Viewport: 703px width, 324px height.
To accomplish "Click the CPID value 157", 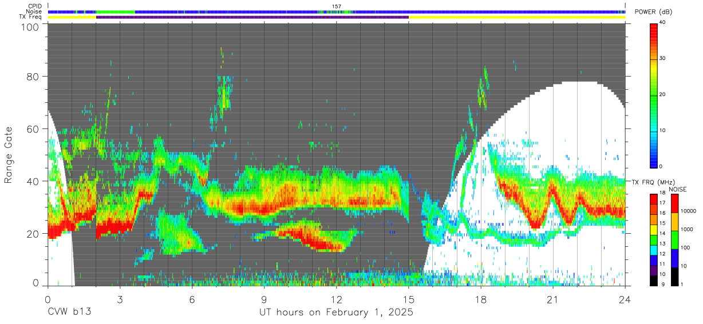I will (337, 6).
